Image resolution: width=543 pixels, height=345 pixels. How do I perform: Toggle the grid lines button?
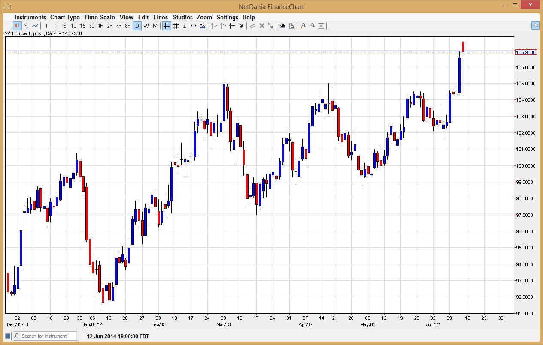(176, 26)
